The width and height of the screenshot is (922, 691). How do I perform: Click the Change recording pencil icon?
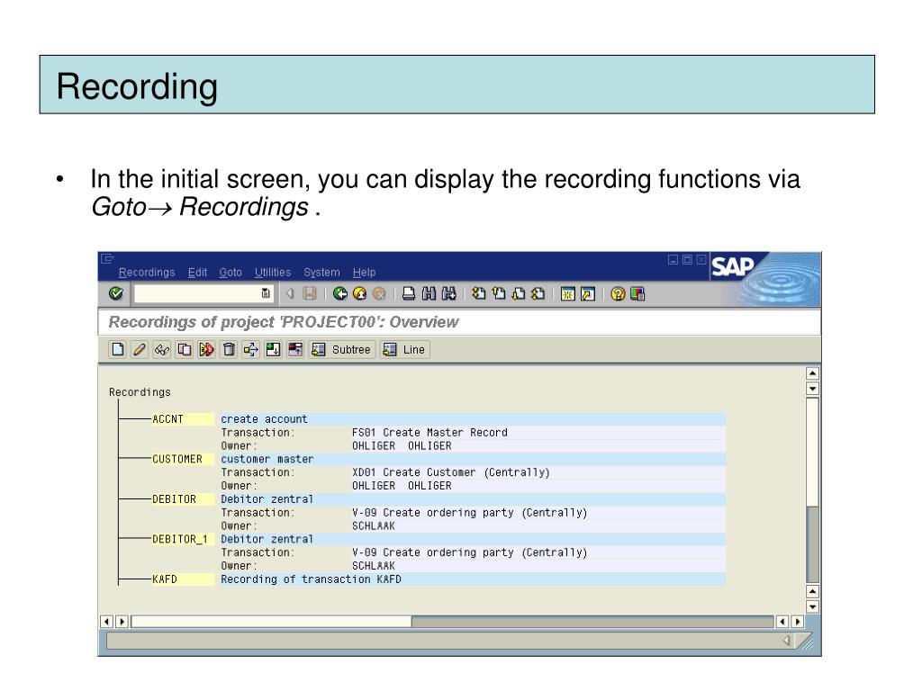tap(138, 349)
